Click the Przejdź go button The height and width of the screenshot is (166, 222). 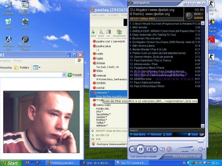tap(75, 75)
